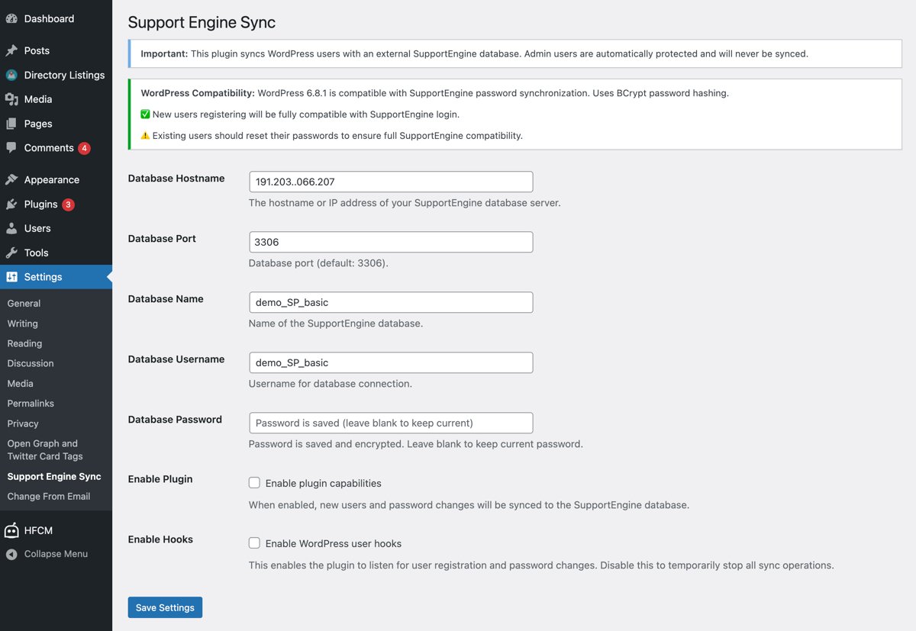Click the Dashboard gauge icon

click(11, 18)
